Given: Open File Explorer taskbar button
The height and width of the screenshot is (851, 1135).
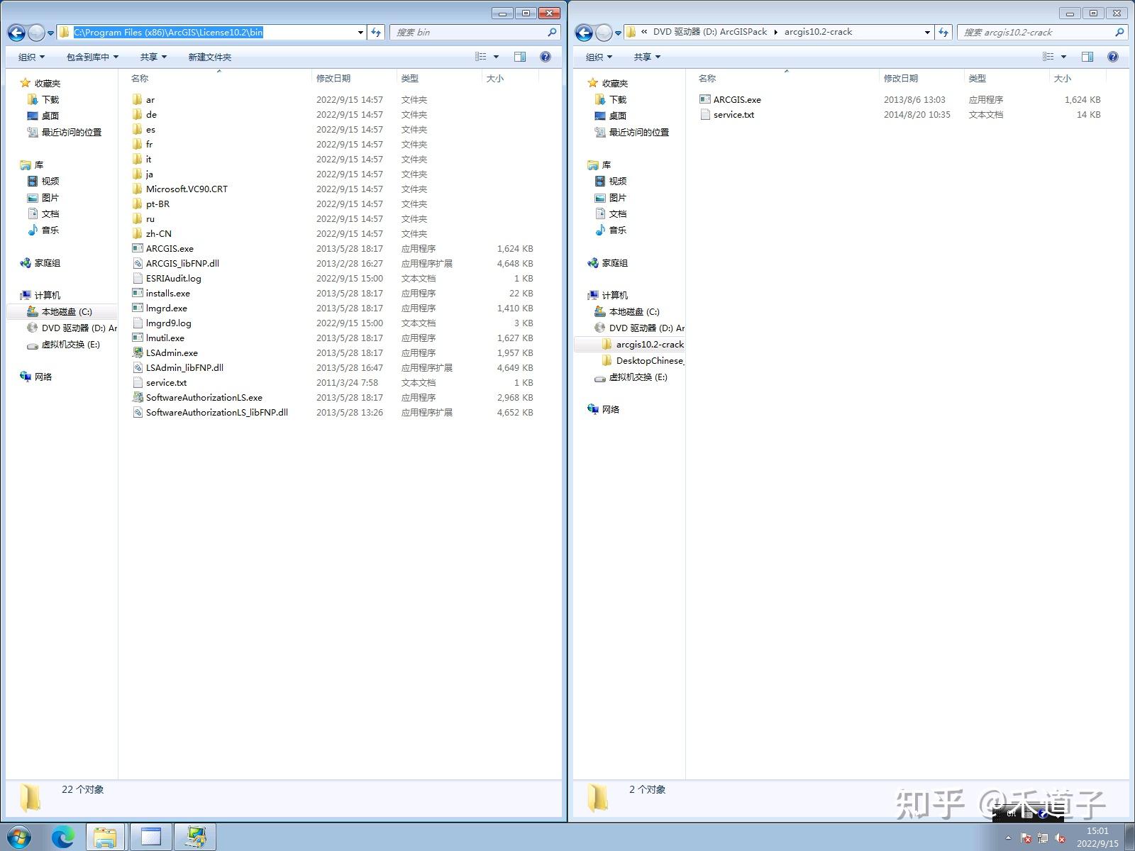Looking at the screenshot, I should coord(106,838).
